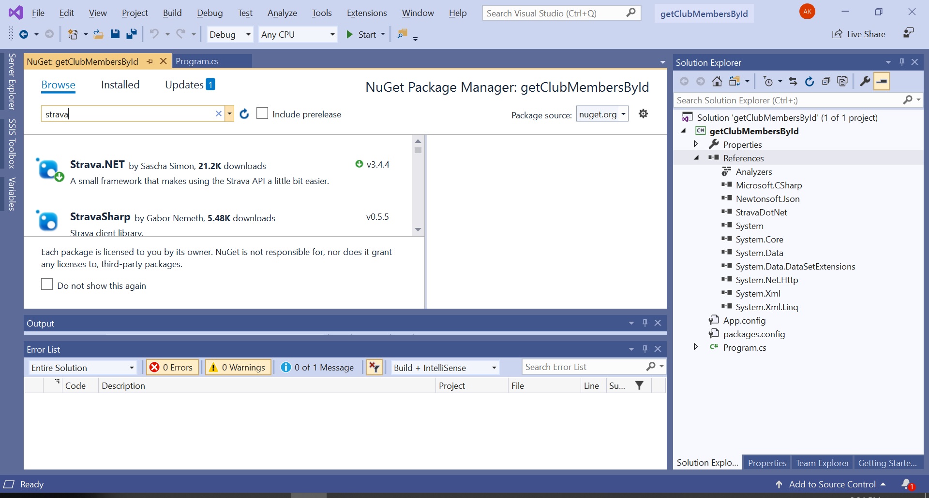Switch to the Updates tab
Viewport: 929px width, 498px height.
[190, 85]
